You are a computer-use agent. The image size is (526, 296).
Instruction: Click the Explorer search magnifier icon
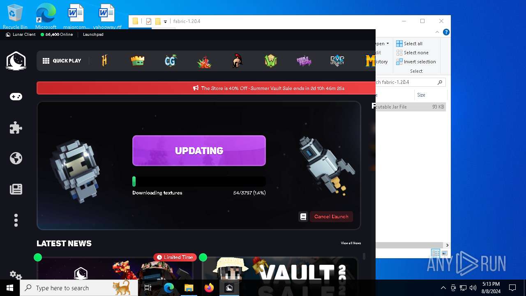pos(440,82)
